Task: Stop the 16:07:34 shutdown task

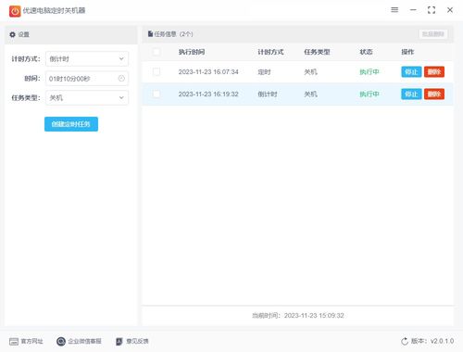Action: pos(411,72)
